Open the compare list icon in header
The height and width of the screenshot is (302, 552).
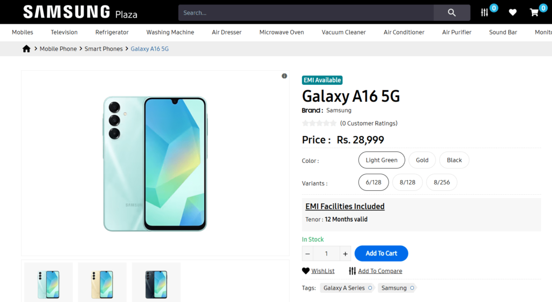(x=485, y=12)
